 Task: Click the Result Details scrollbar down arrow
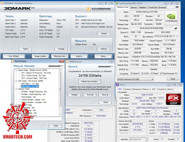pos(60,114)
